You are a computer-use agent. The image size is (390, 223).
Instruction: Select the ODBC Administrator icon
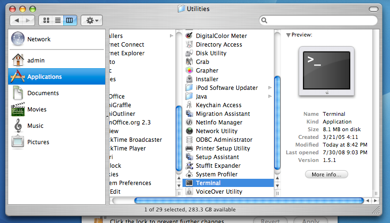pos(189,139)
